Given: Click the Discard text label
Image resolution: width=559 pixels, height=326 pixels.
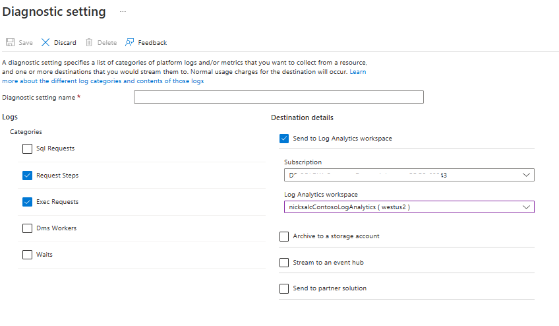Looking at the screenshot, I should click(x=65, y=43).
